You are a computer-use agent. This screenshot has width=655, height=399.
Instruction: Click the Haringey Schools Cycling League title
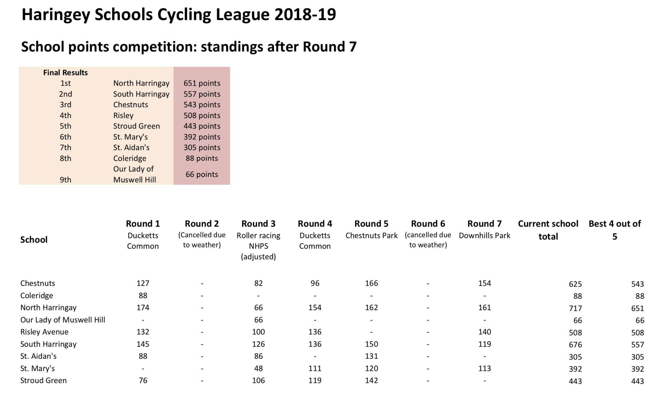click(x=179, y=15)
